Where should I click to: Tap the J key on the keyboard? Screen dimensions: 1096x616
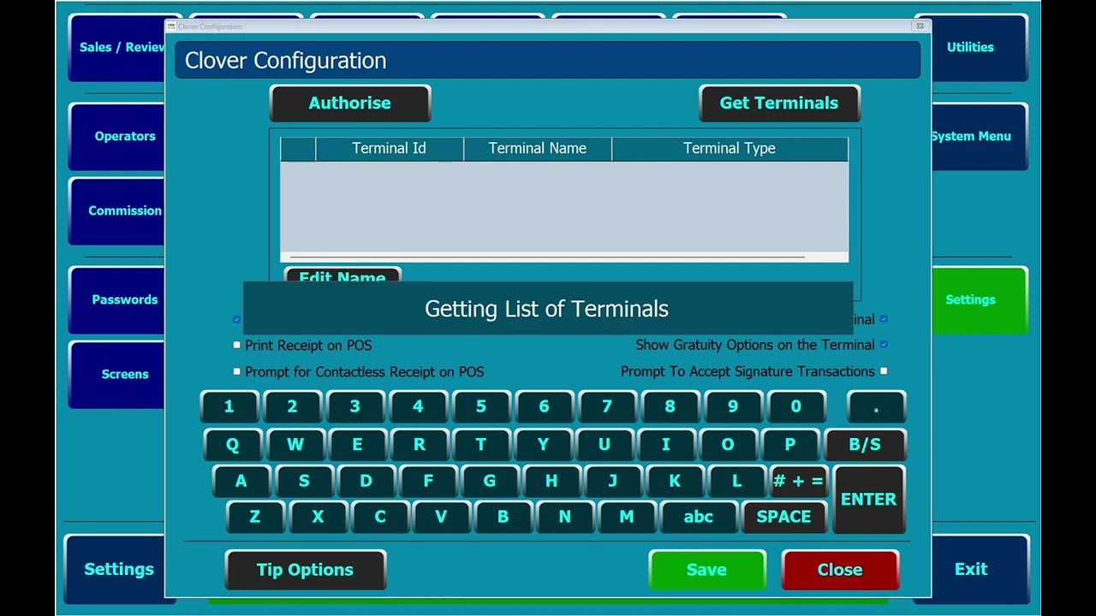[x=613, y=482]
